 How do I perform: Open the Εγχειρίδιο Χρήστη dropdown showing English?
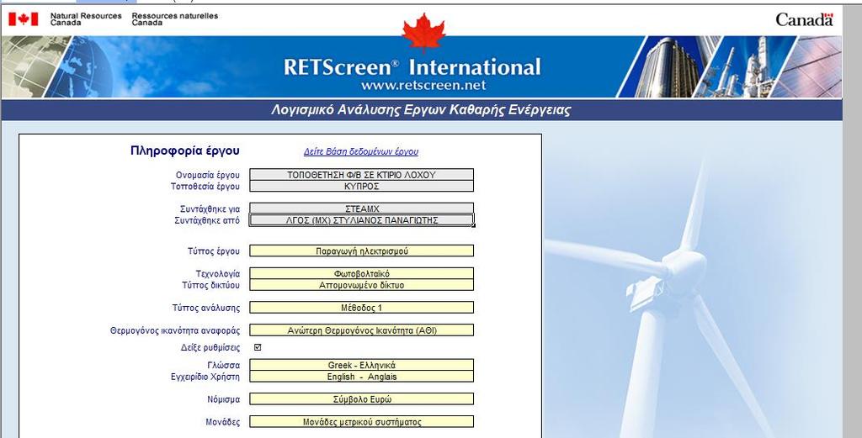[361, 377]
